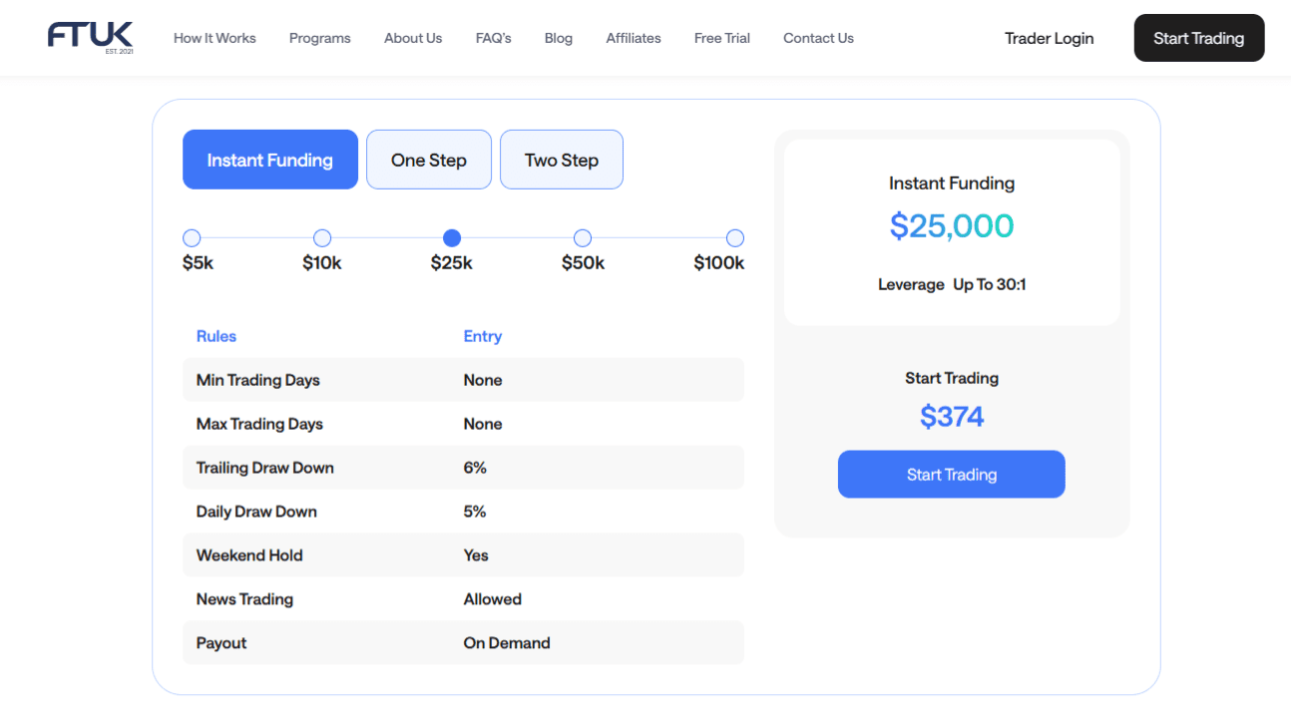Viewport: 1291px width, 719px height.
Task: Navigate to About Us
Action: (x=412, y=38)
